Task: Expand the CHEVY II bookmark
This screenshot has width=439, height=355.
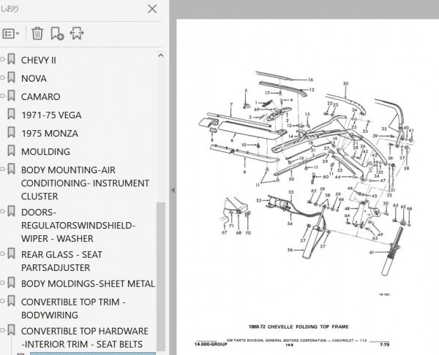Action: 2,59
